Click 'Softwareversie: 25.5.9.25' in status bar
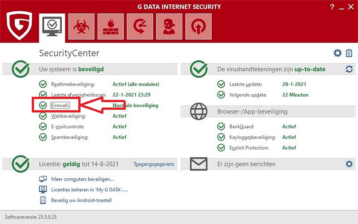Viewport: 358px width, 224px height. (31, 217)
